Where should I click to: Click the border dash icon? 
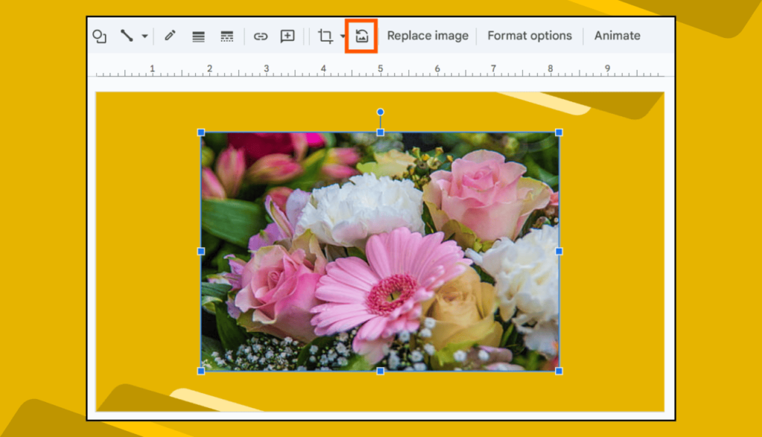click(x=227, y=36)
